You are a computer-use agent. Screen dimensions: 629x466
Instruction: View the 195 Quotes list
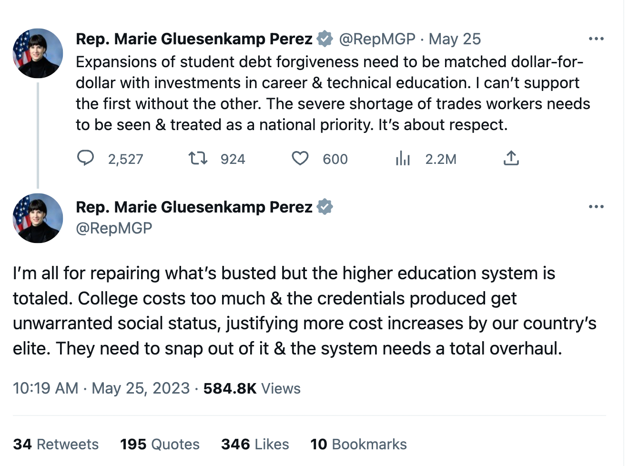pyautogui.click(x=160, y=444)
